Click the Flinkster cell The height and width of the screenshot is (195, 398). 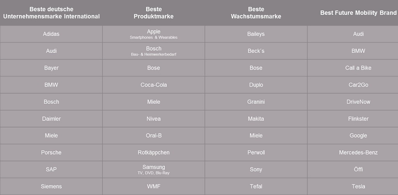tap(358, 119)
